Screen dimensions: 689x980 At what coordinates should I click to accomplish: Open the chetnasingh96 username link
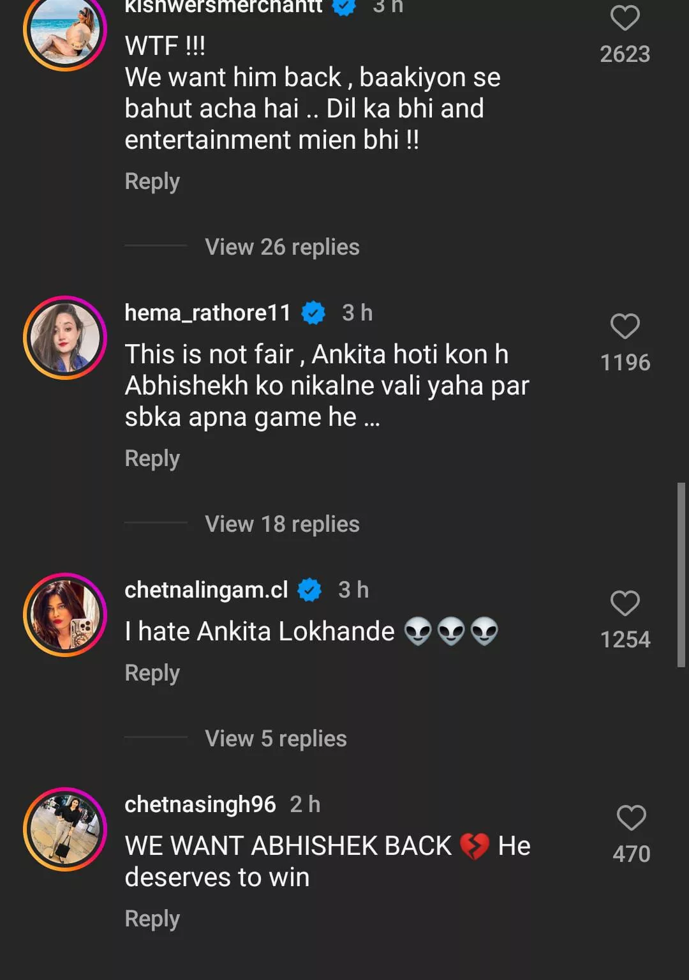tap(200, 804)
